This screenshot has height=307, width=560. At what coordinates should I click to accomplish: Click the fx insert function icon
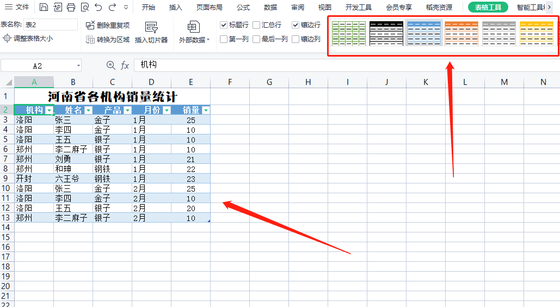pyautogui.click(x=125, y=65)
